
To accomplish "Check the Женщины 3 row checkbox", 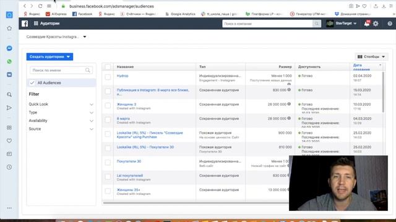I will pyautogui.click(x=108, y=105).
